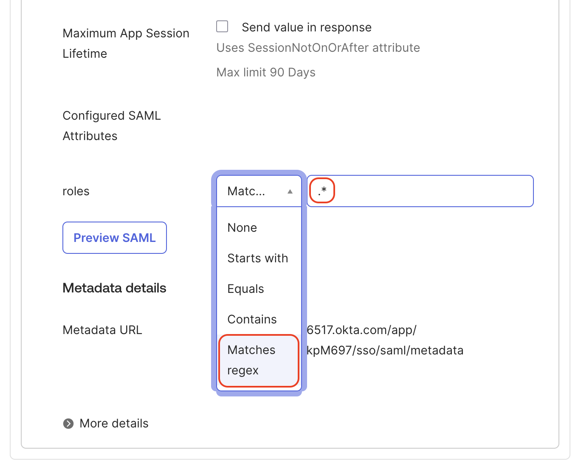The image size is (581, 472).
Task: Click the '.*' text inside the filter field
Action: (322, 191)
